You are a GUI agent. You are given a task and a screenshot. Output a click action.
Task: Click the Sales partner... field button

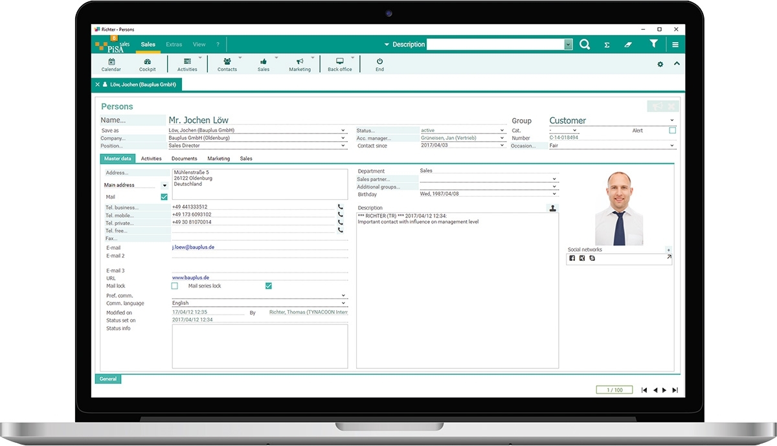pos(387,179)
